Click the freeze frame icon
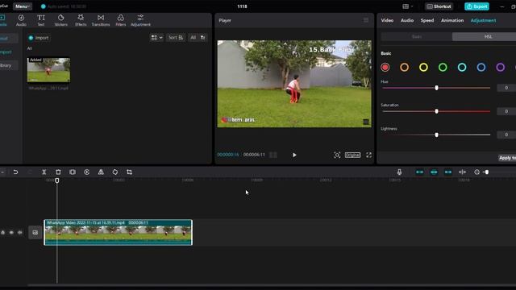 (x=73, y=172)
